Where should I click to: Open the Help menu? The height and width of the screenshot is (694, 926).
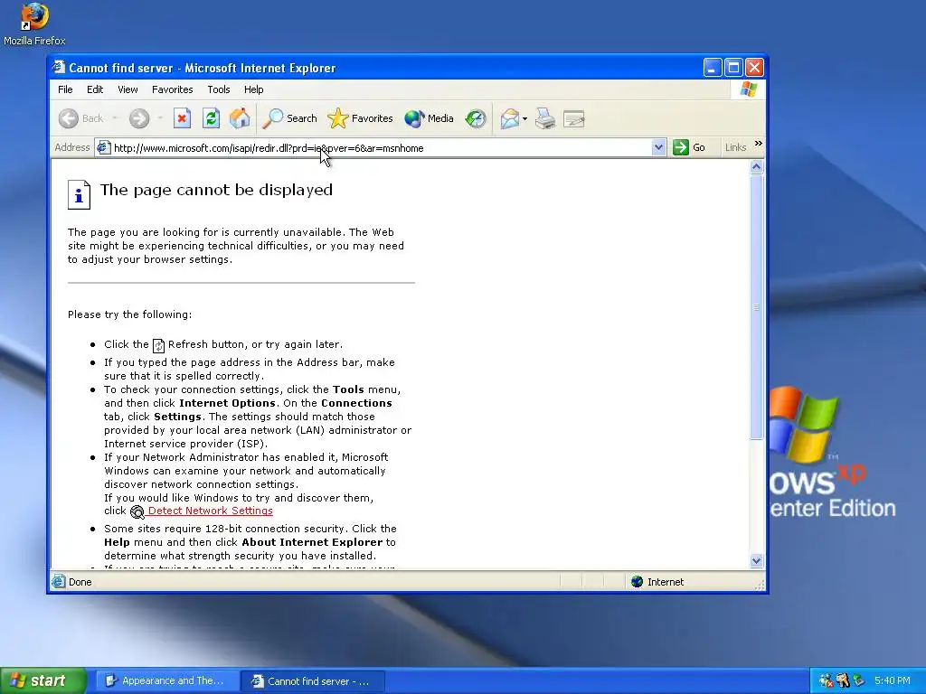tap(254, 89)
